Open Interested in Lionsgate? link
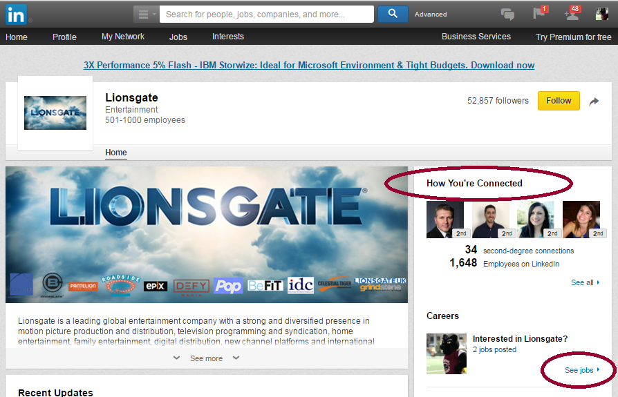The image size is (618, 397). click(x=520, y=339)
